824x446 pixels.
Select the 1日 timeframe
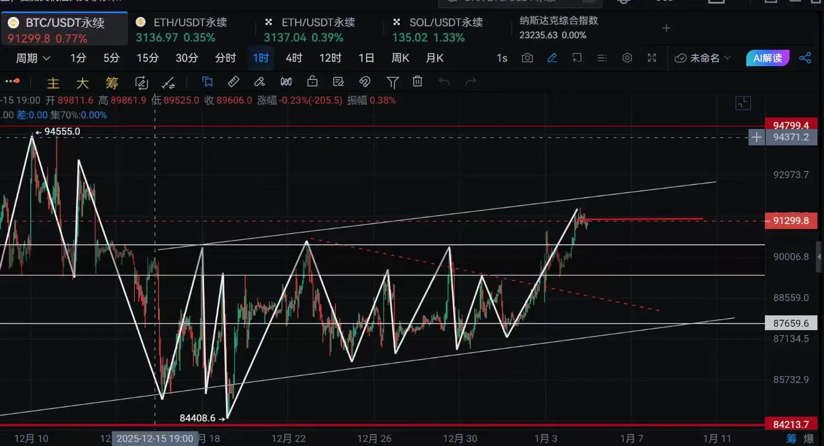(366, 58)
